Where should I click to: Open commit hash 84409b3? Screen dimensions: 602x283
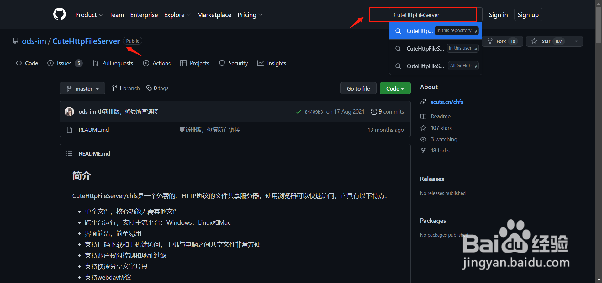coord(314,112)
